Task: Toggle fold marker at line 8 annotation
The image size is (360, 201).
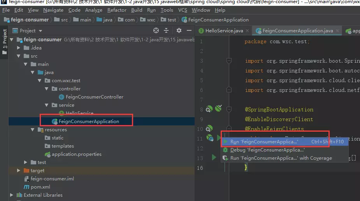Action: click(x=229, y=109)
